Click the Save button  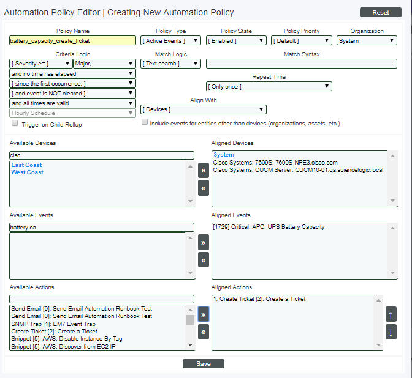pyautogui.click(x=204, y=364)
